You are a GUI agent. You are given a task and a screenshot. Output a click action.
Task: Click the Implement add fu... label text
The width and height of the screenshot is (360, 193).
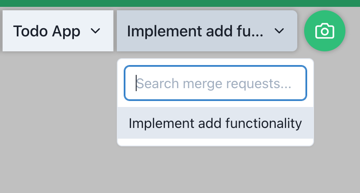(195, 31)
